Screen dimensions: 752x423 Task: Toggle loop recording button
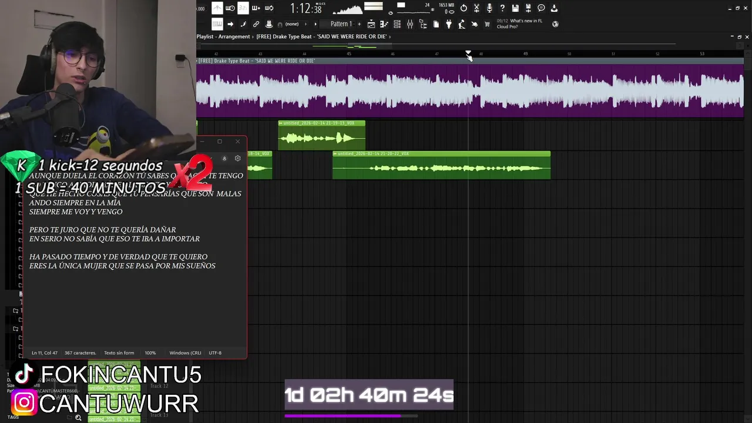click(269, 8)
